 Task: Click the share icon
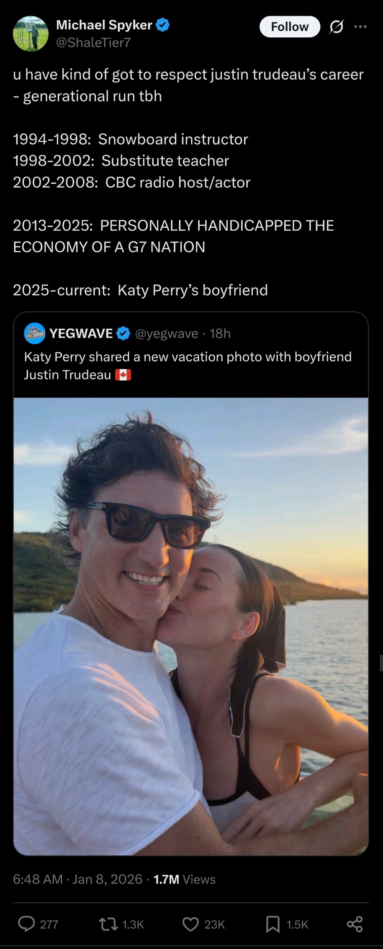(355, 924)
